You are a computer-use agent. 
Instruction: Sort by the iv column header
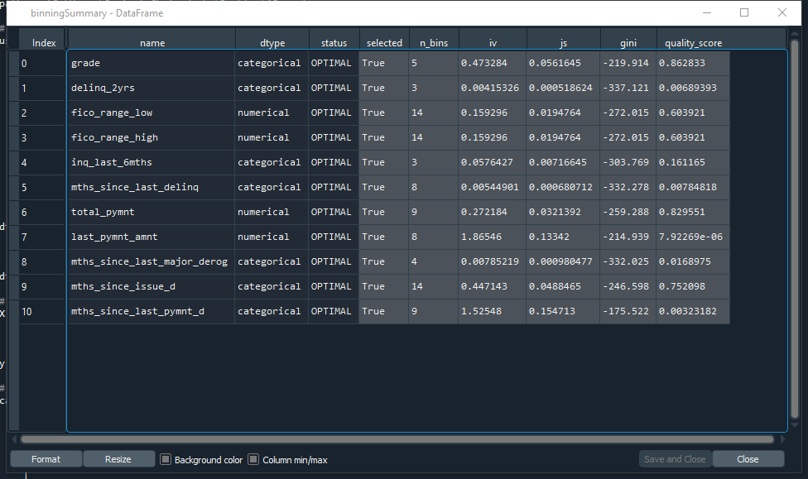click(x=493, y=42)
